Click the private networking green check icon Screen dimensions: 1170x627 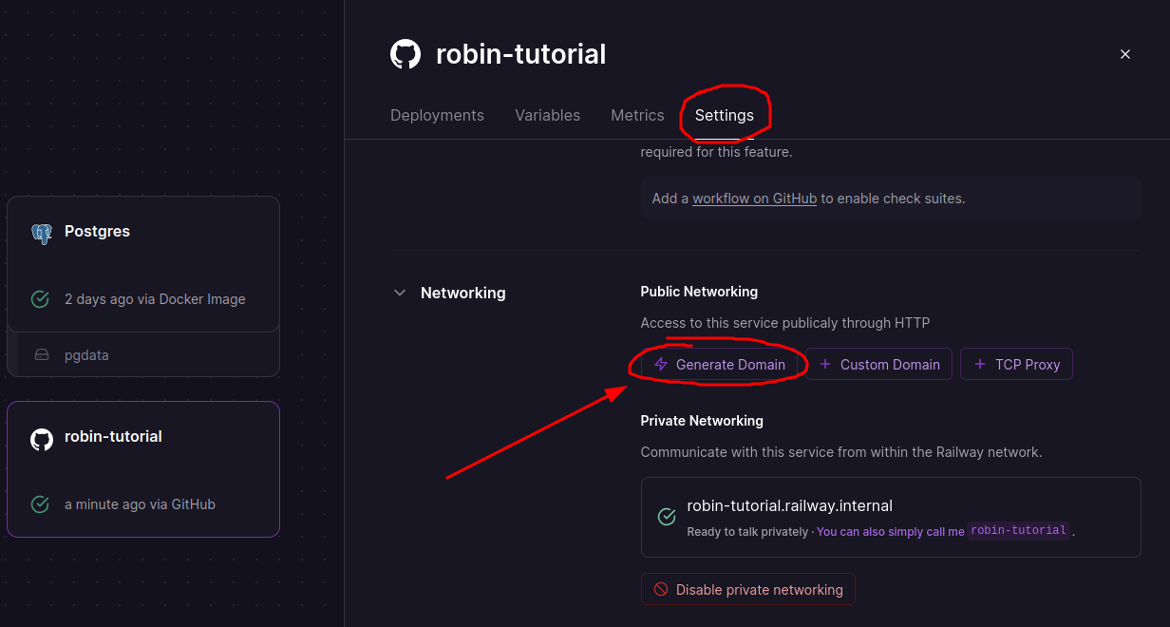(667, 517)
